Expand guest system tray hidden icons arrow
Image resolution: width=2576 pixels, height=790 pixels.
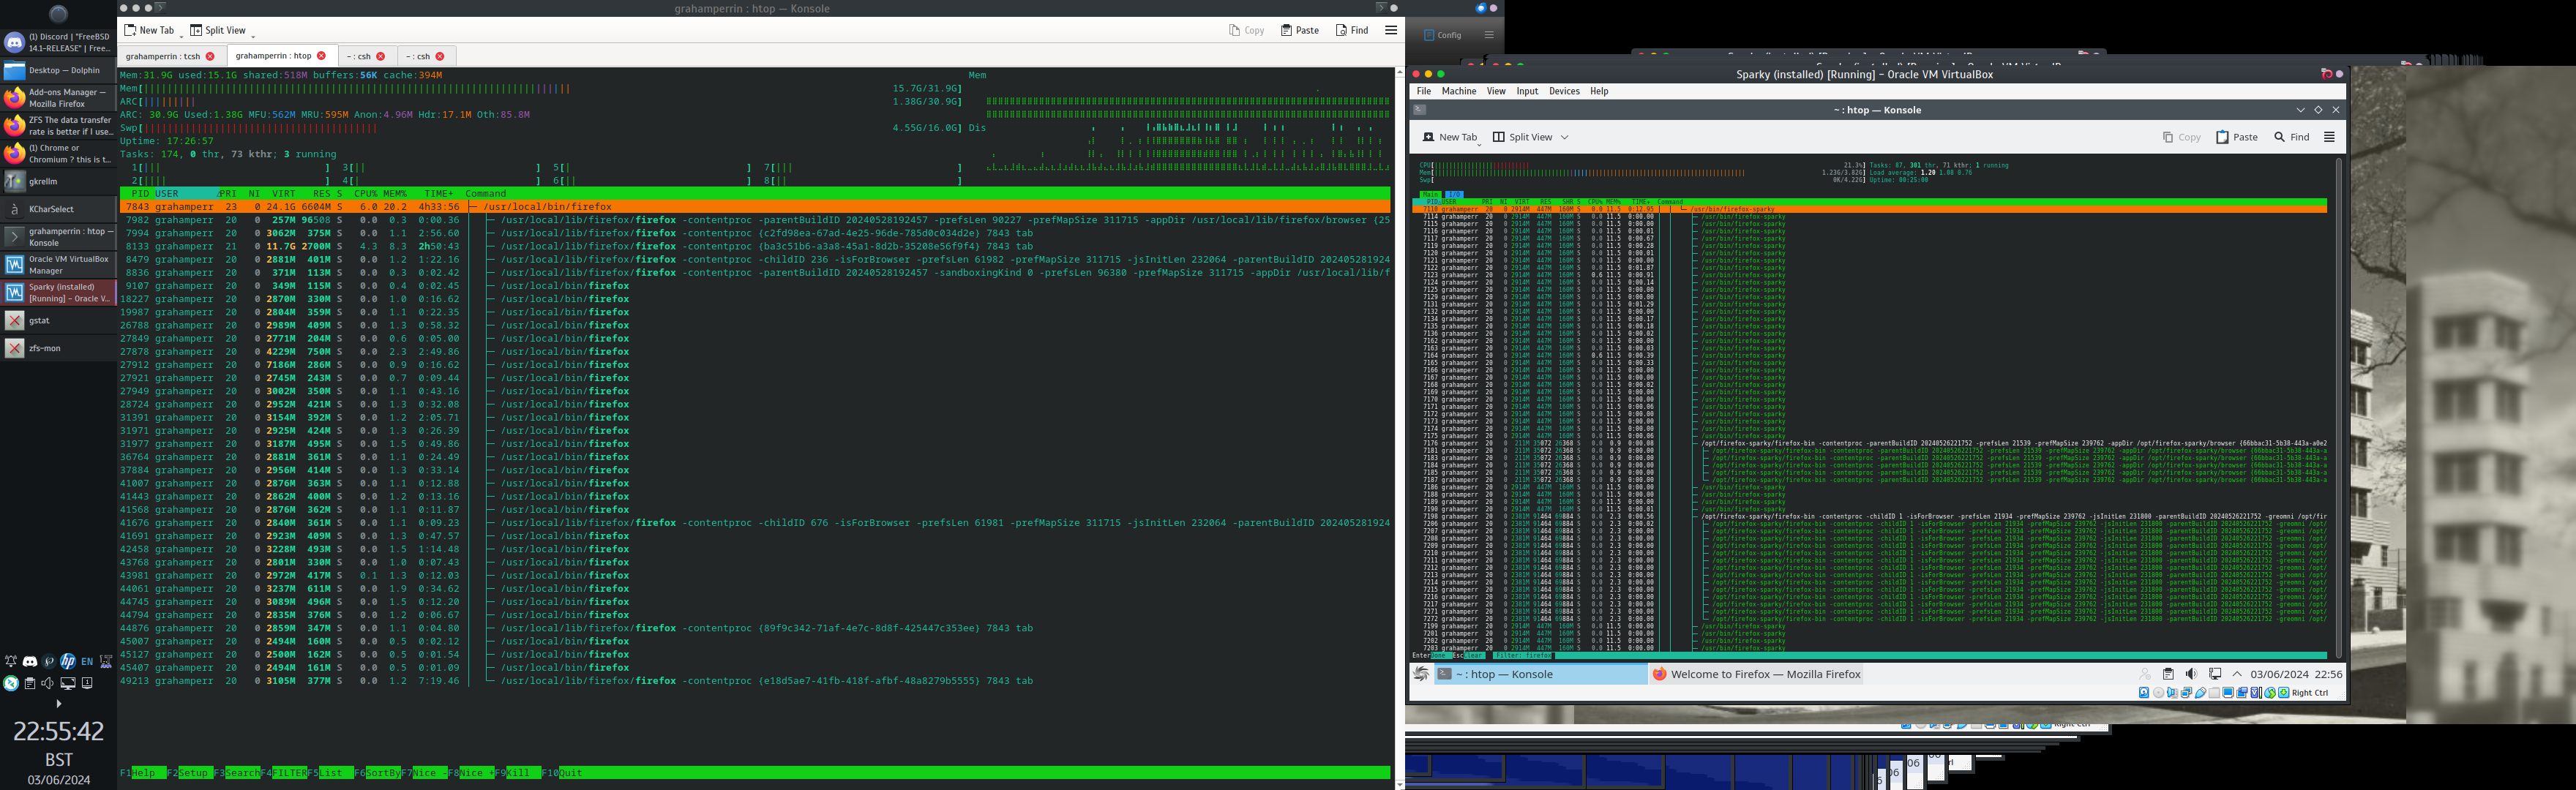(2237, 674)
